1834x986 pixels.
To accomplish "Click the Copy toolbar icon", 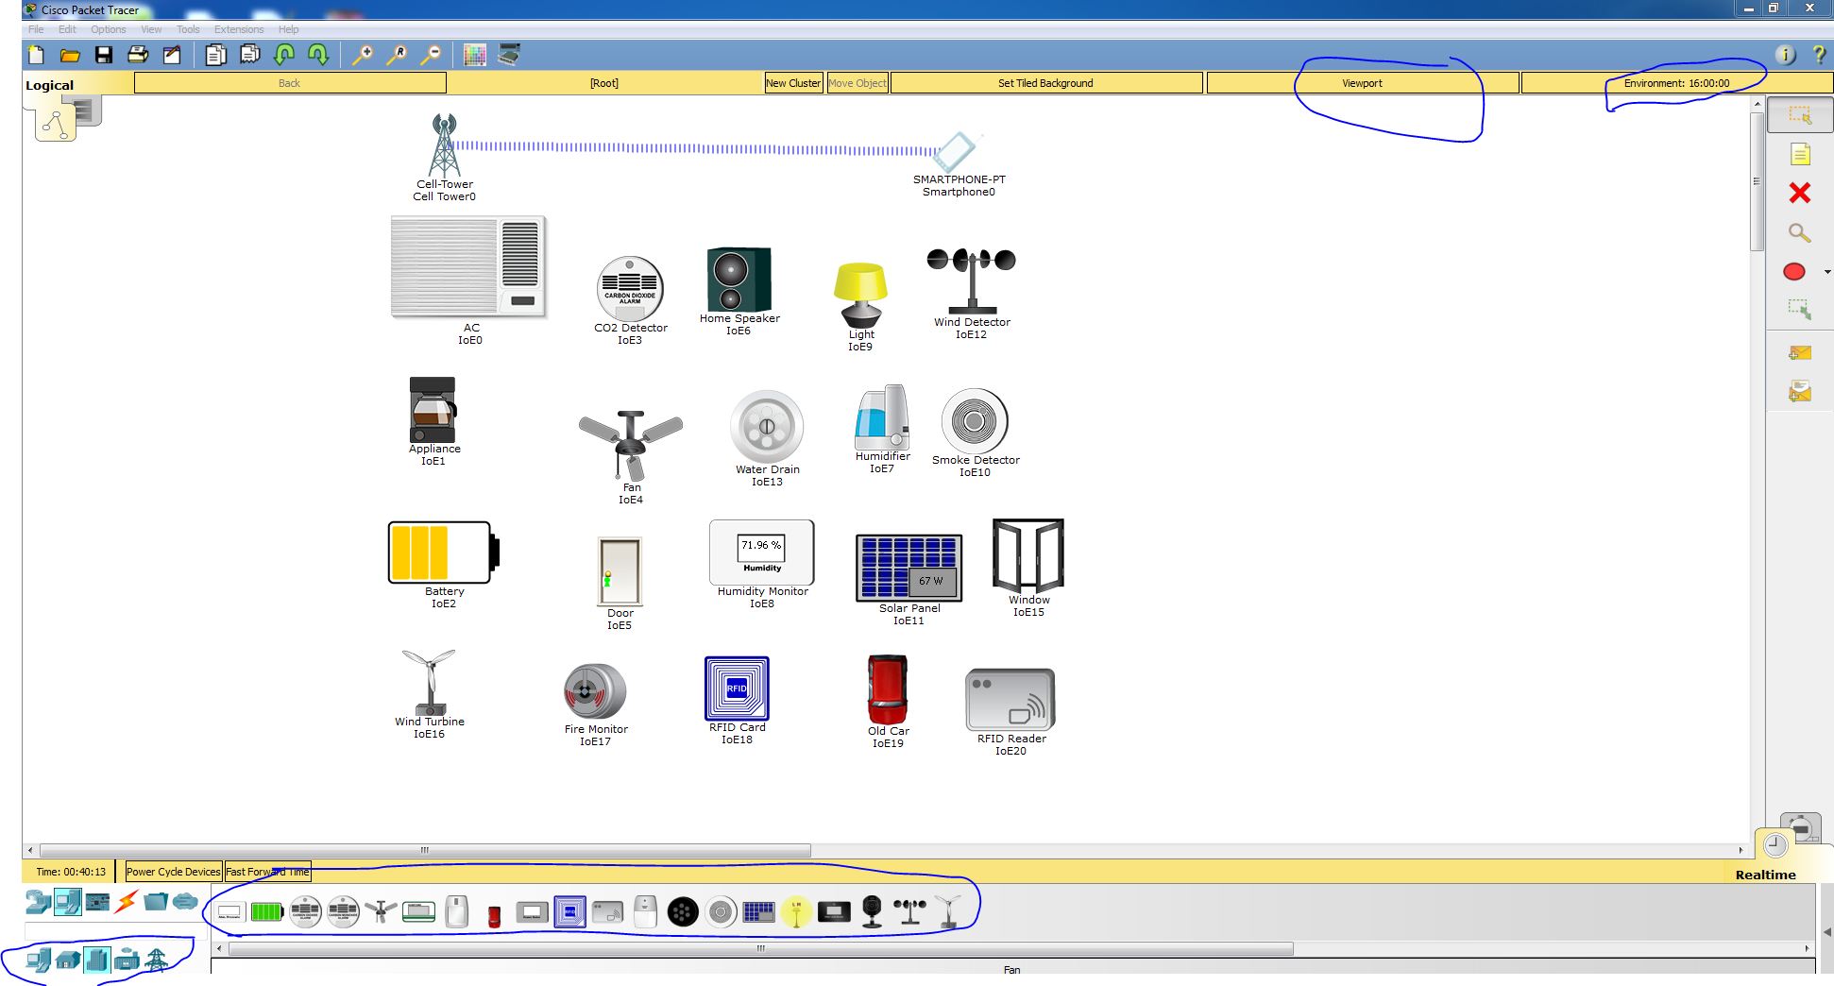I will point(215,55).
